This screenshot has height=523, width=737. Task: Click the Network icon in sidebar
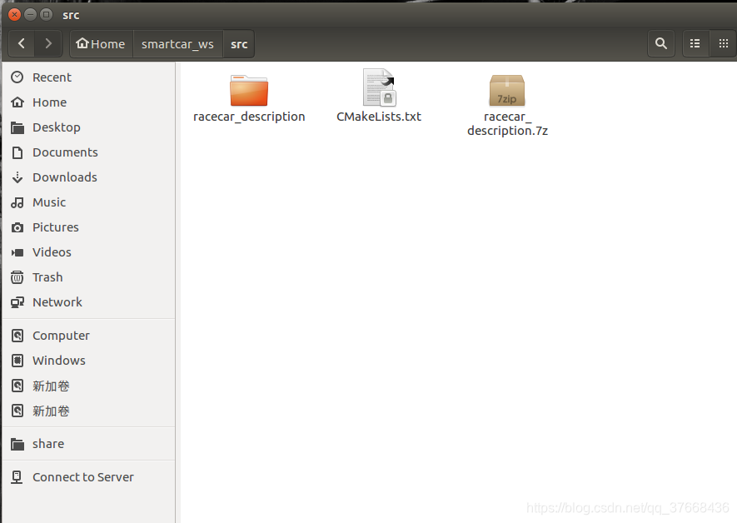(x=17, y=302)
